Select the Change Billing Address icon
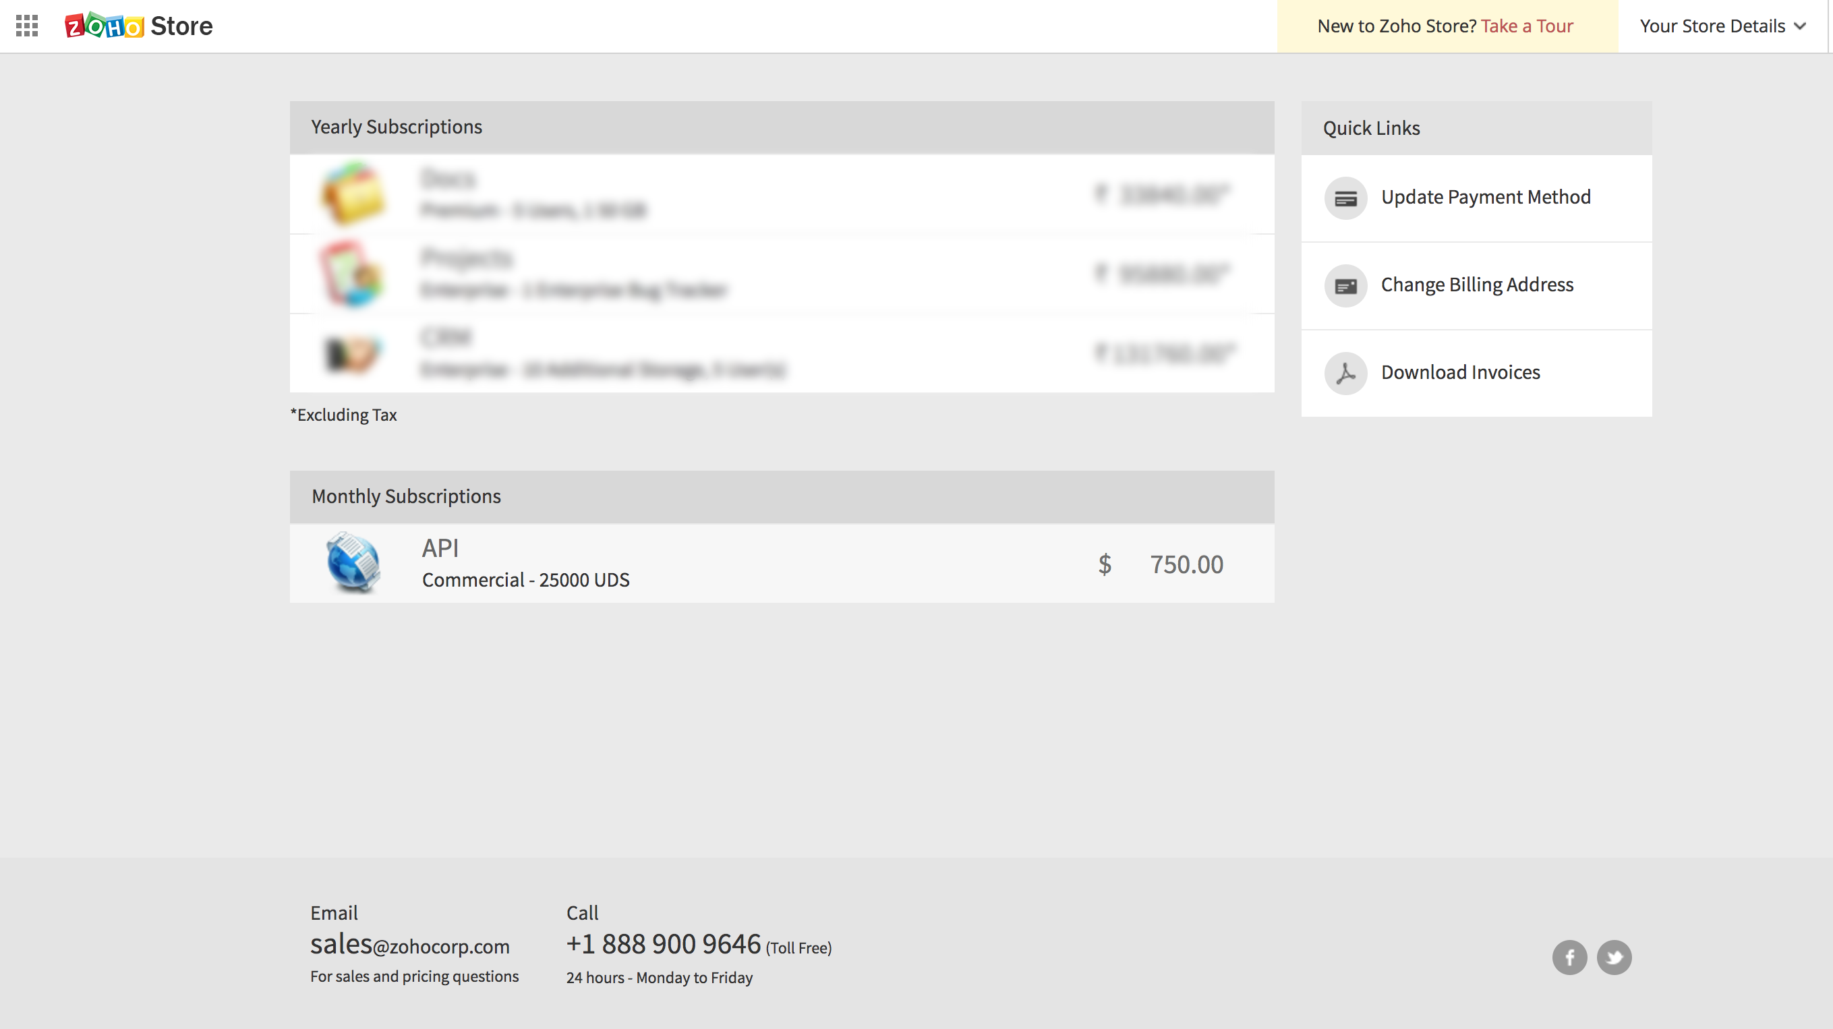The width and height of the screenshot is (1833, 1029). (1345, 285)
